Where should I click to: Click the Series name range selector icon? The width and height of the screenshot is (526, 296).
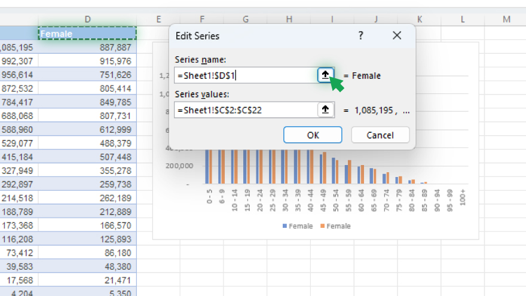coord(325,75)
